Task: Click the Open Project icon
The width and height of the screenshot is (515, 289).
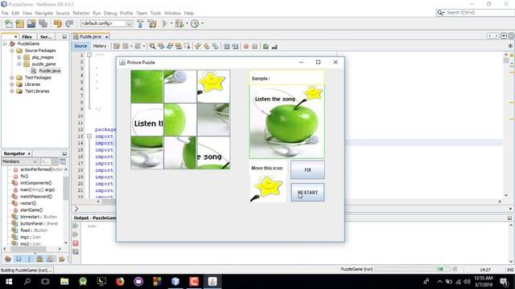Action: pyautogui.click(x=31, y=23)
